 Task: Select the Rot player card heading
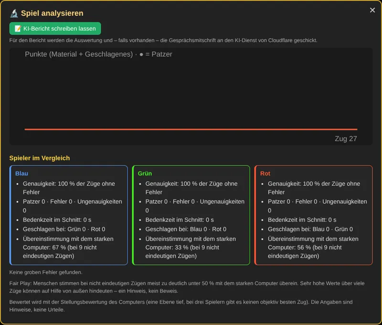(x=265, y=173)
